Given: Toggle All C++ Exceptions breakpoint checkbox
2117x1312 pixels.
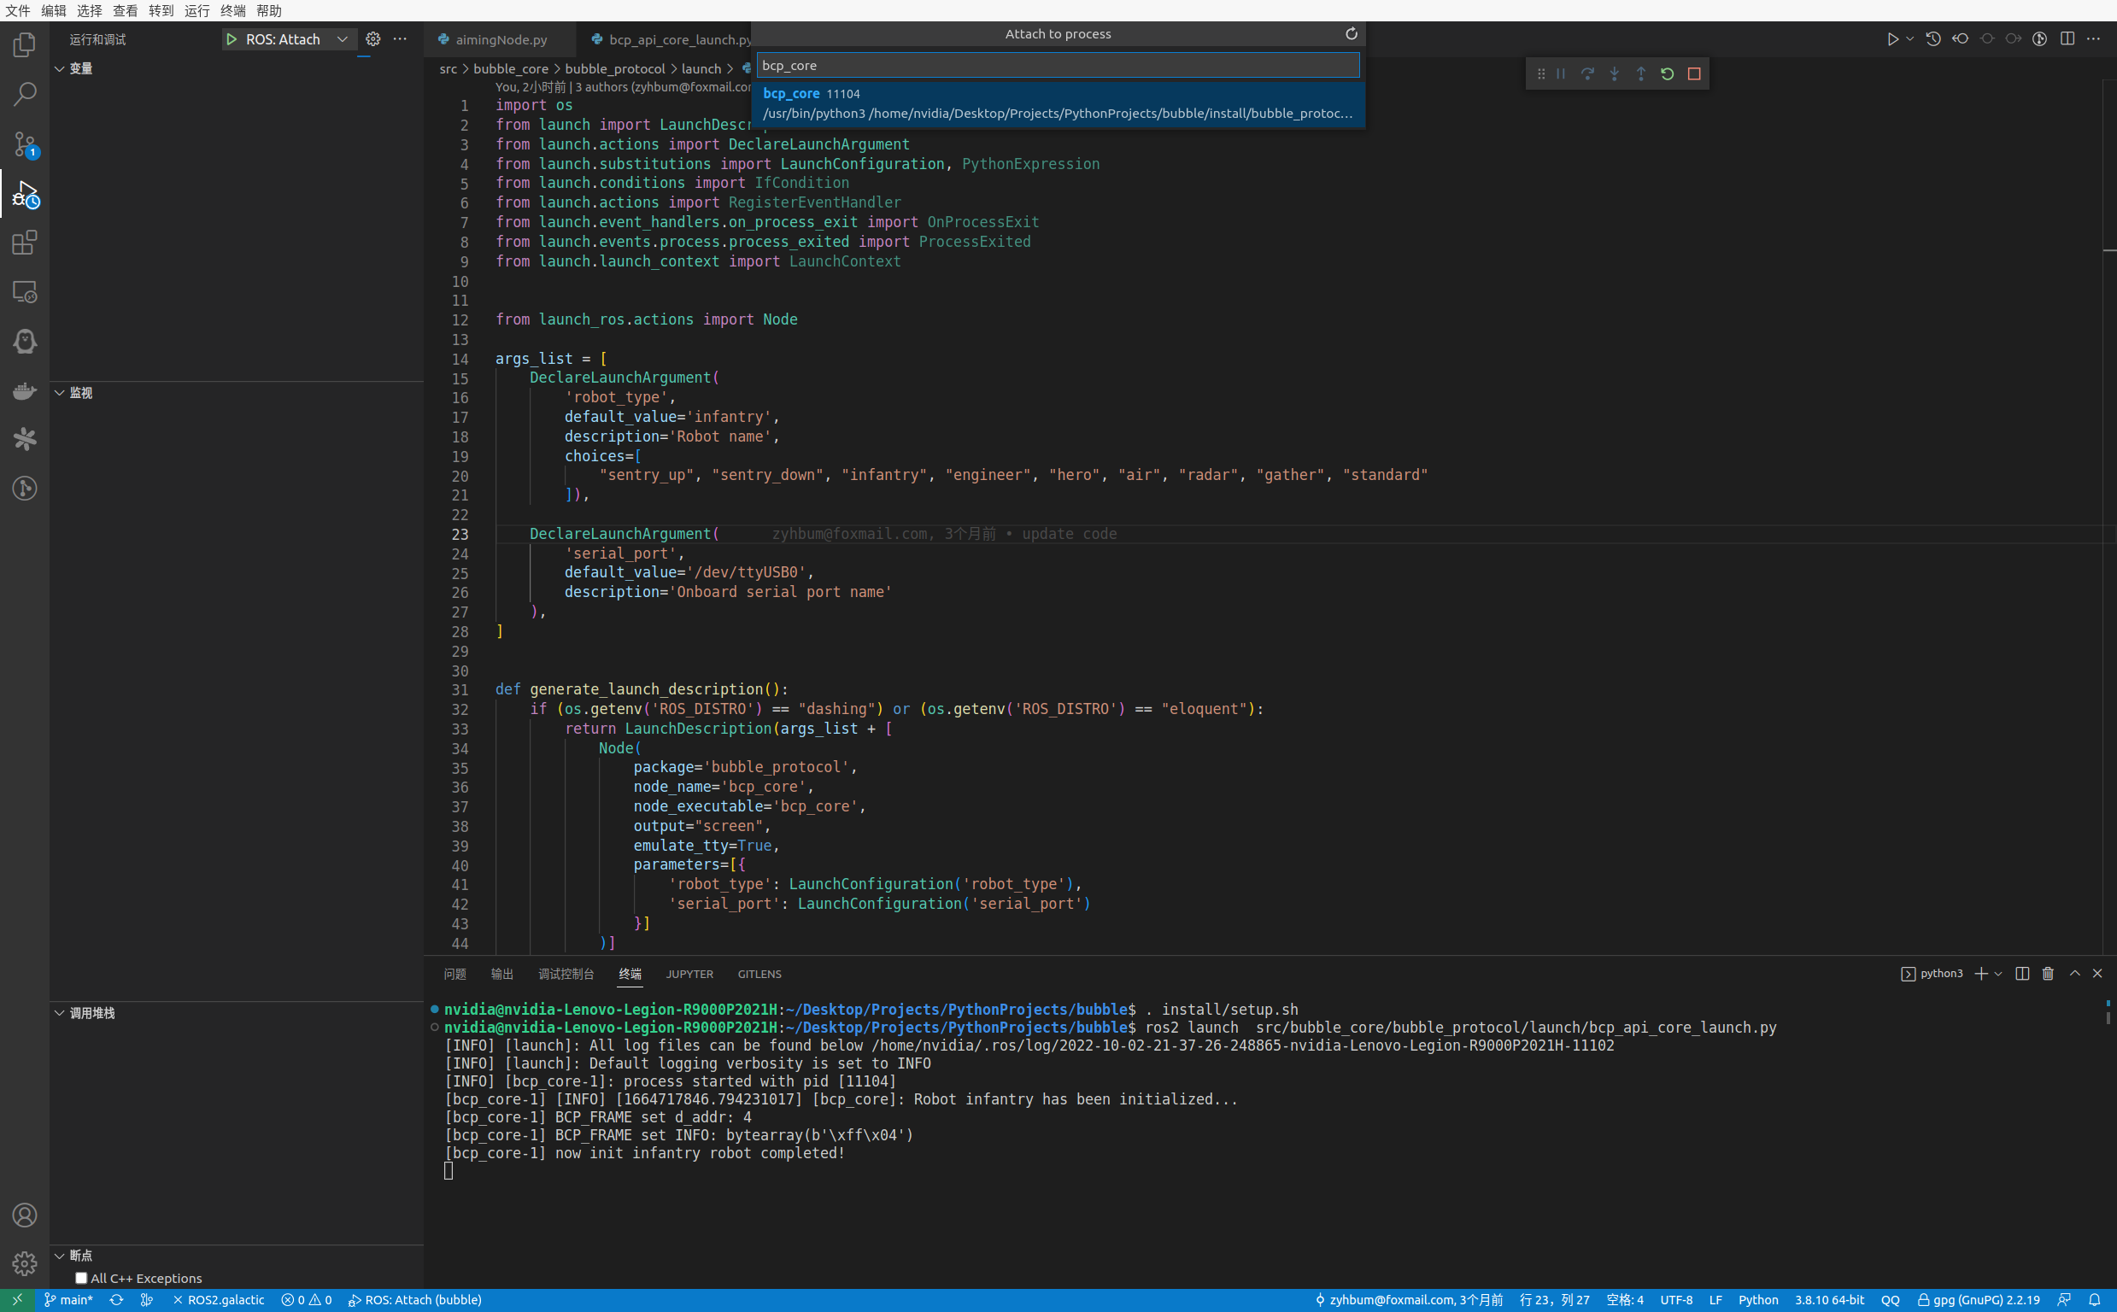Looking at the screenshot, I should (81, 1278).
